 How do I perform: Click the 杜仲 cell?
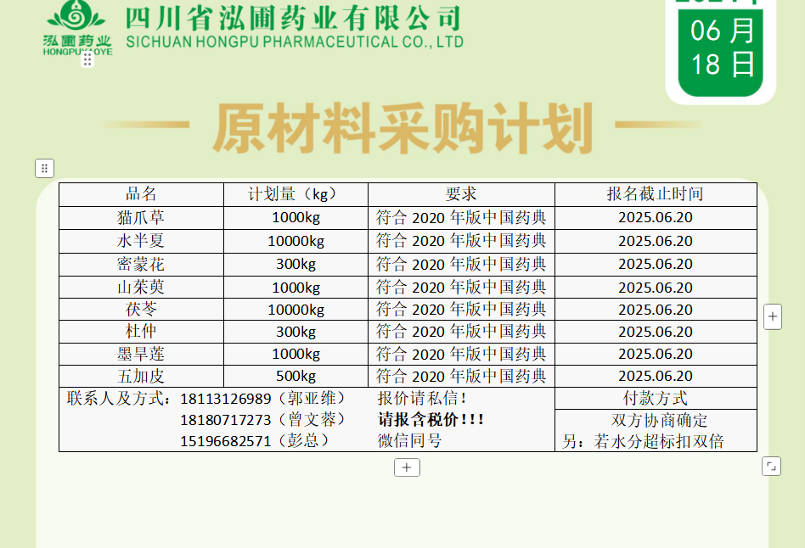coord(141,332)
